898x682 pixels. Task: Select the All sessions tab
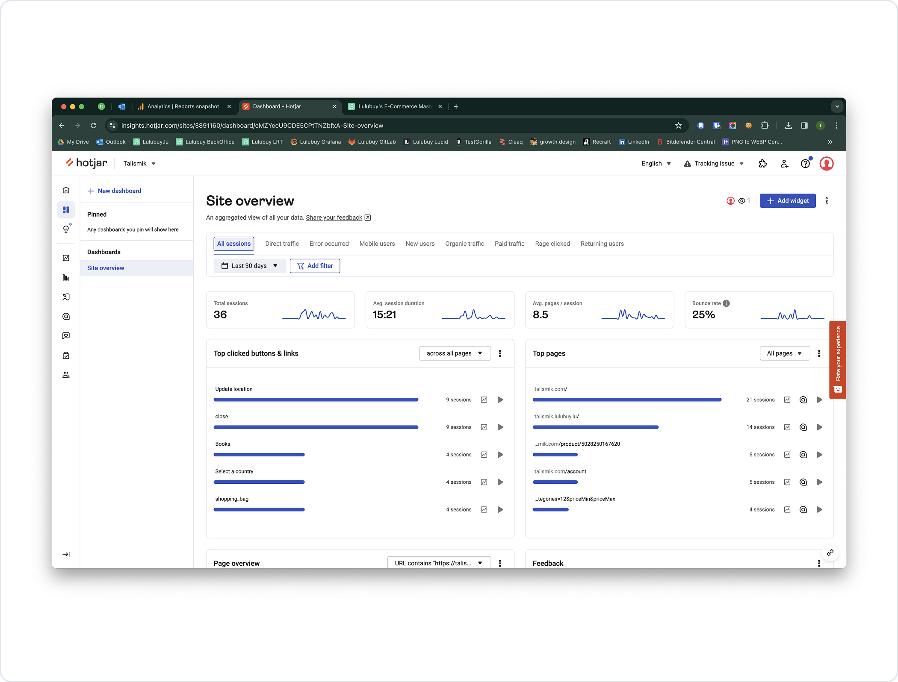coord(234,244)
